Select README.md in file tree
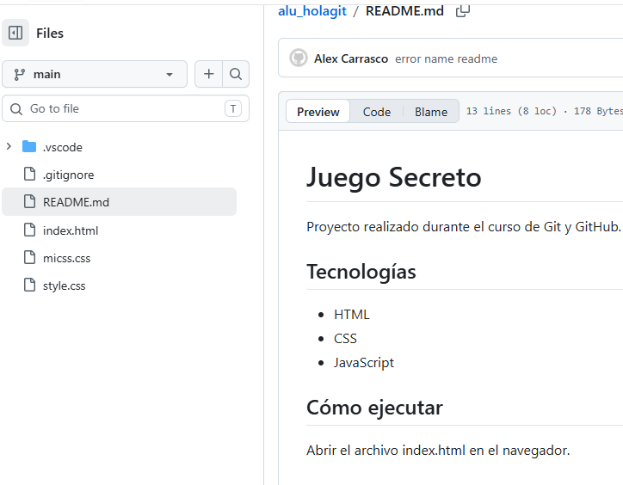The image size is (623, 485). click(x=120, y=202)
